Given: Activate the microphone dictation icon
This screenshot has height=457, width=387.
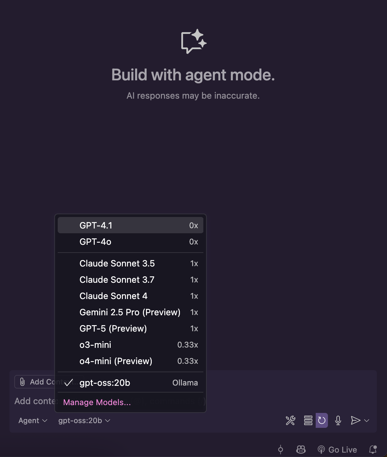Looking at the screenshot, I should (x=338, y=420).
